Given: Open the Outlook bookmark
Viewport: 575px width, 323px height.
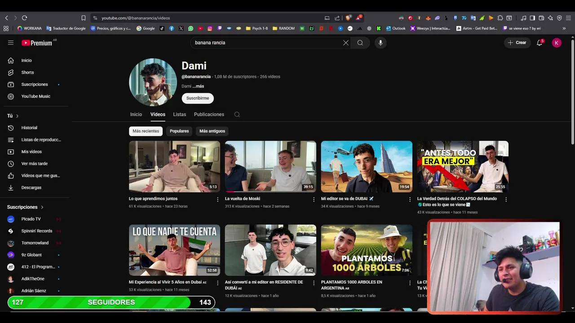Looking at the screenshot, I should coord(396,28).
